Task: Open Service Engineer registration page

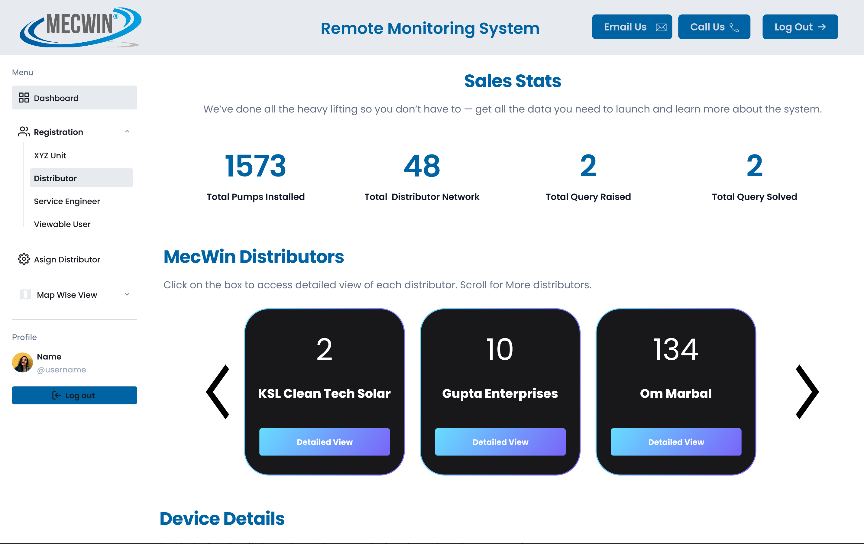Action: [67, 201]
